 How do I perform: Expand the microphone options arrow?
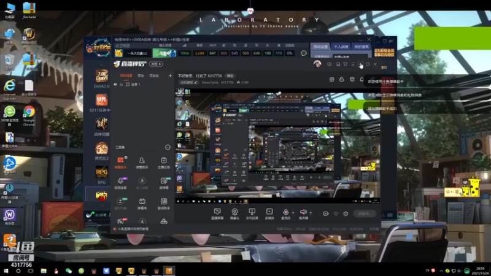click(x=293, y=213)
